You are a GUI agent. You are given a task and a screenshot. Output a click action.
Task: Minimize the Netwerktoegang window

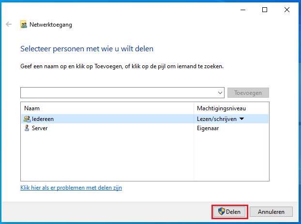point(243,10)
